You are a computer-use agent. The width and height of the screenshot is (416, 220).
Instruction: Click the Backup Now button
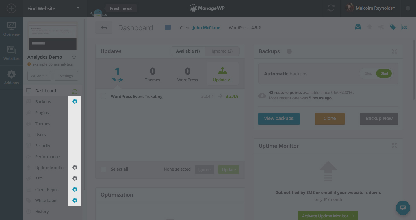coord(379,119)
